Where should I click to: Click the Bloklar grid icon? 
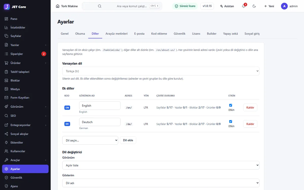pyautogui.click(x=6, y=80)
